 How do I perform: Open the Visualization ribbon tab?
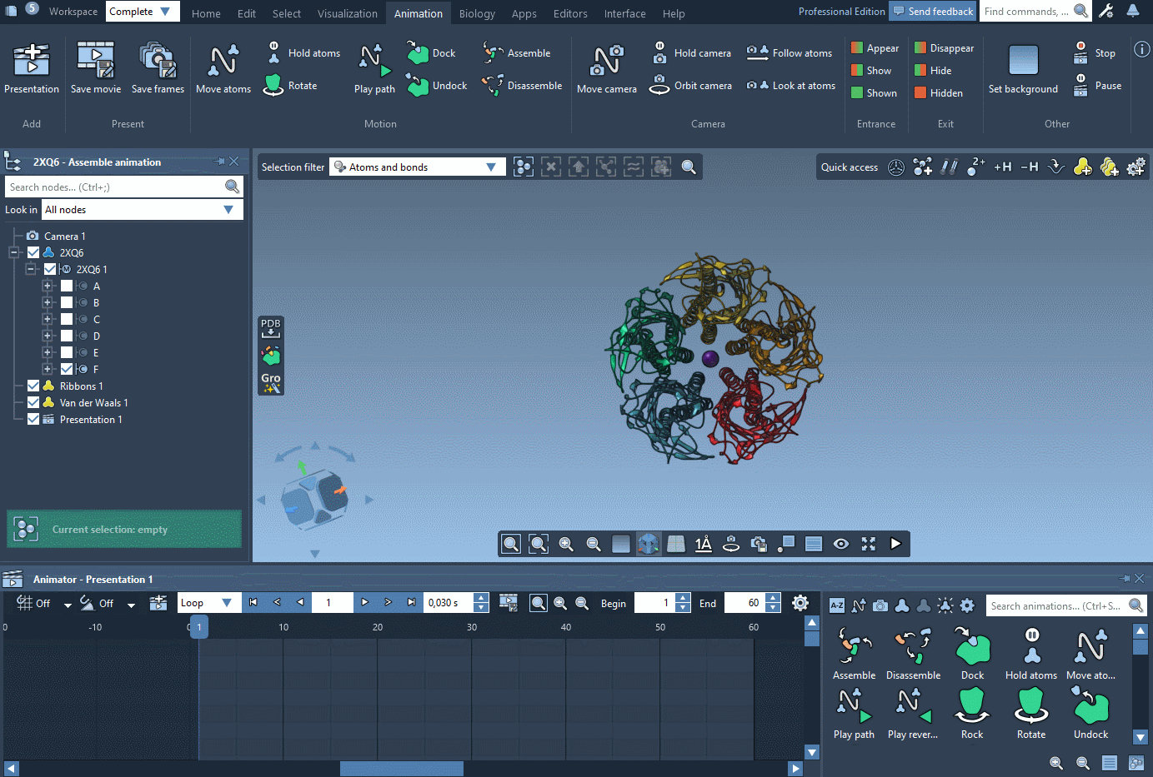coord(348,13)
